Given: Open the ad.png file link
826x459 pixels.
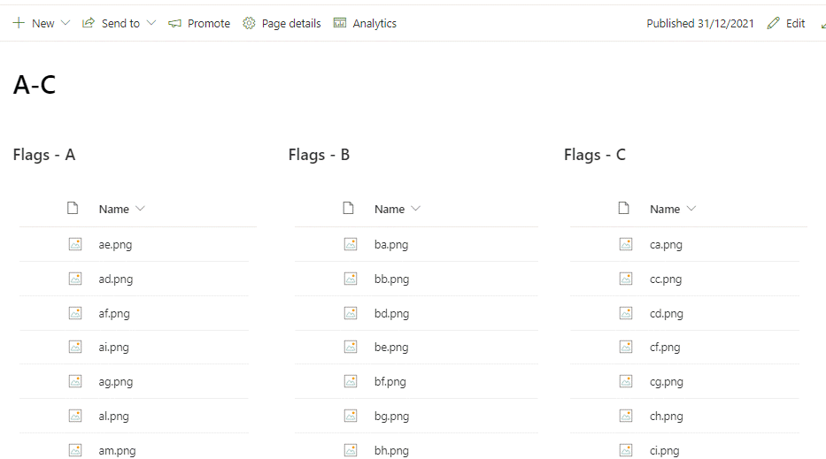Looking at the screenshot, I should pyautogui.click(x=115, y=279).
